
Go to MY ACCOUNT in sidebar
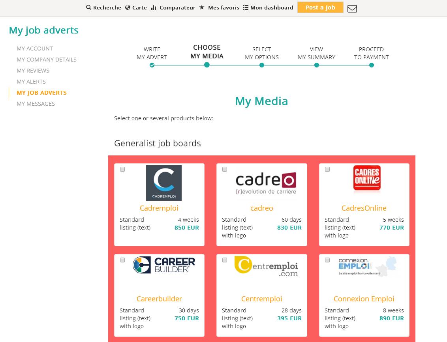coord(35,49)
